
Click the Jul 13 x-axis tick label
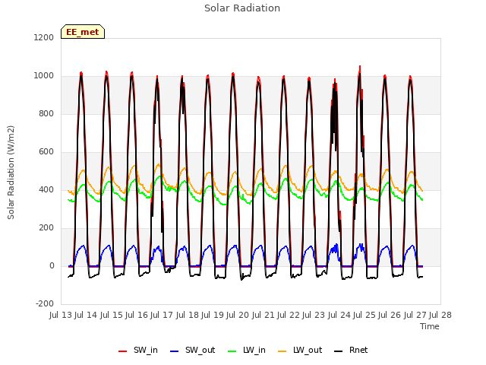click(x=61, y=315)
